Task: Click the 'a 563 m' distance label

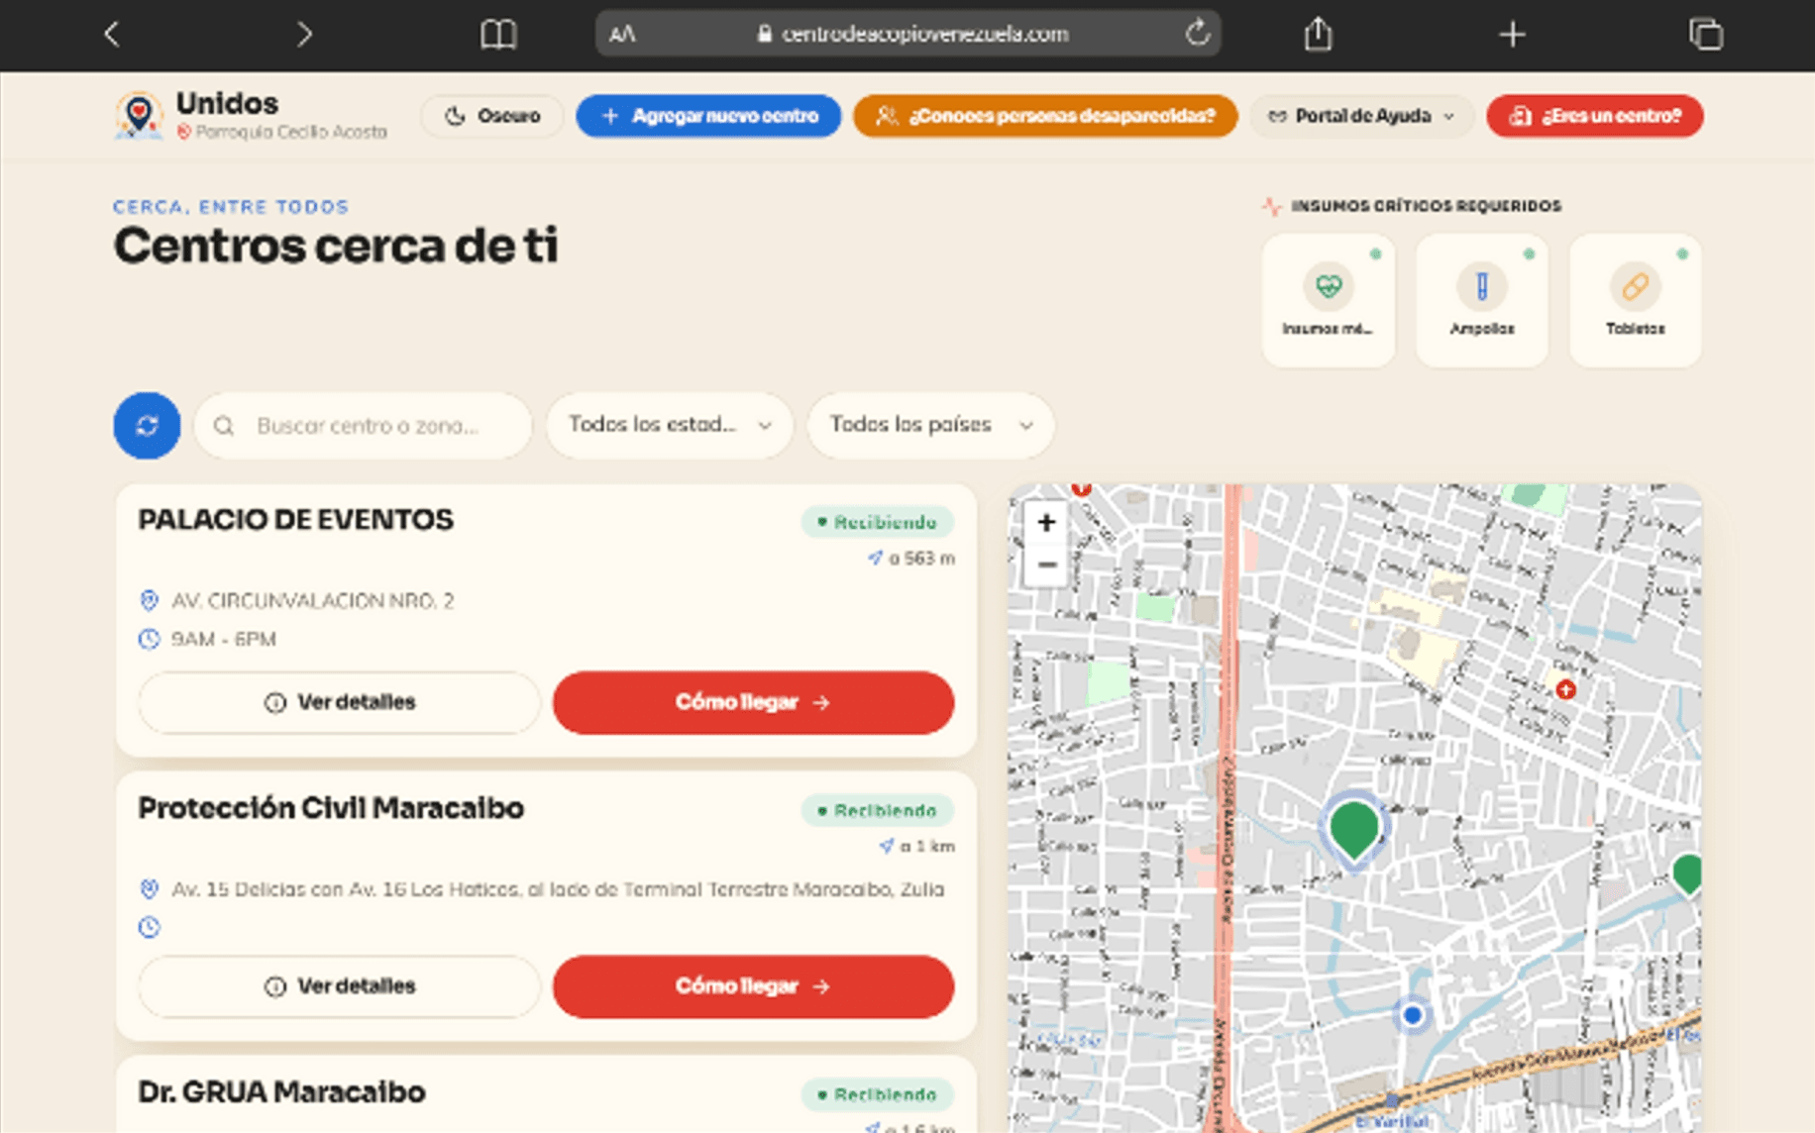Action: point(911,559)
